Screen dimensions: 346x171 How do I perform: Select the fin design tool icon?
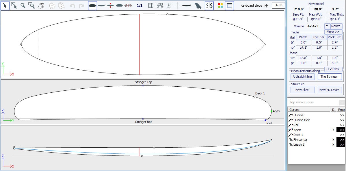click(x=198, y=5)
